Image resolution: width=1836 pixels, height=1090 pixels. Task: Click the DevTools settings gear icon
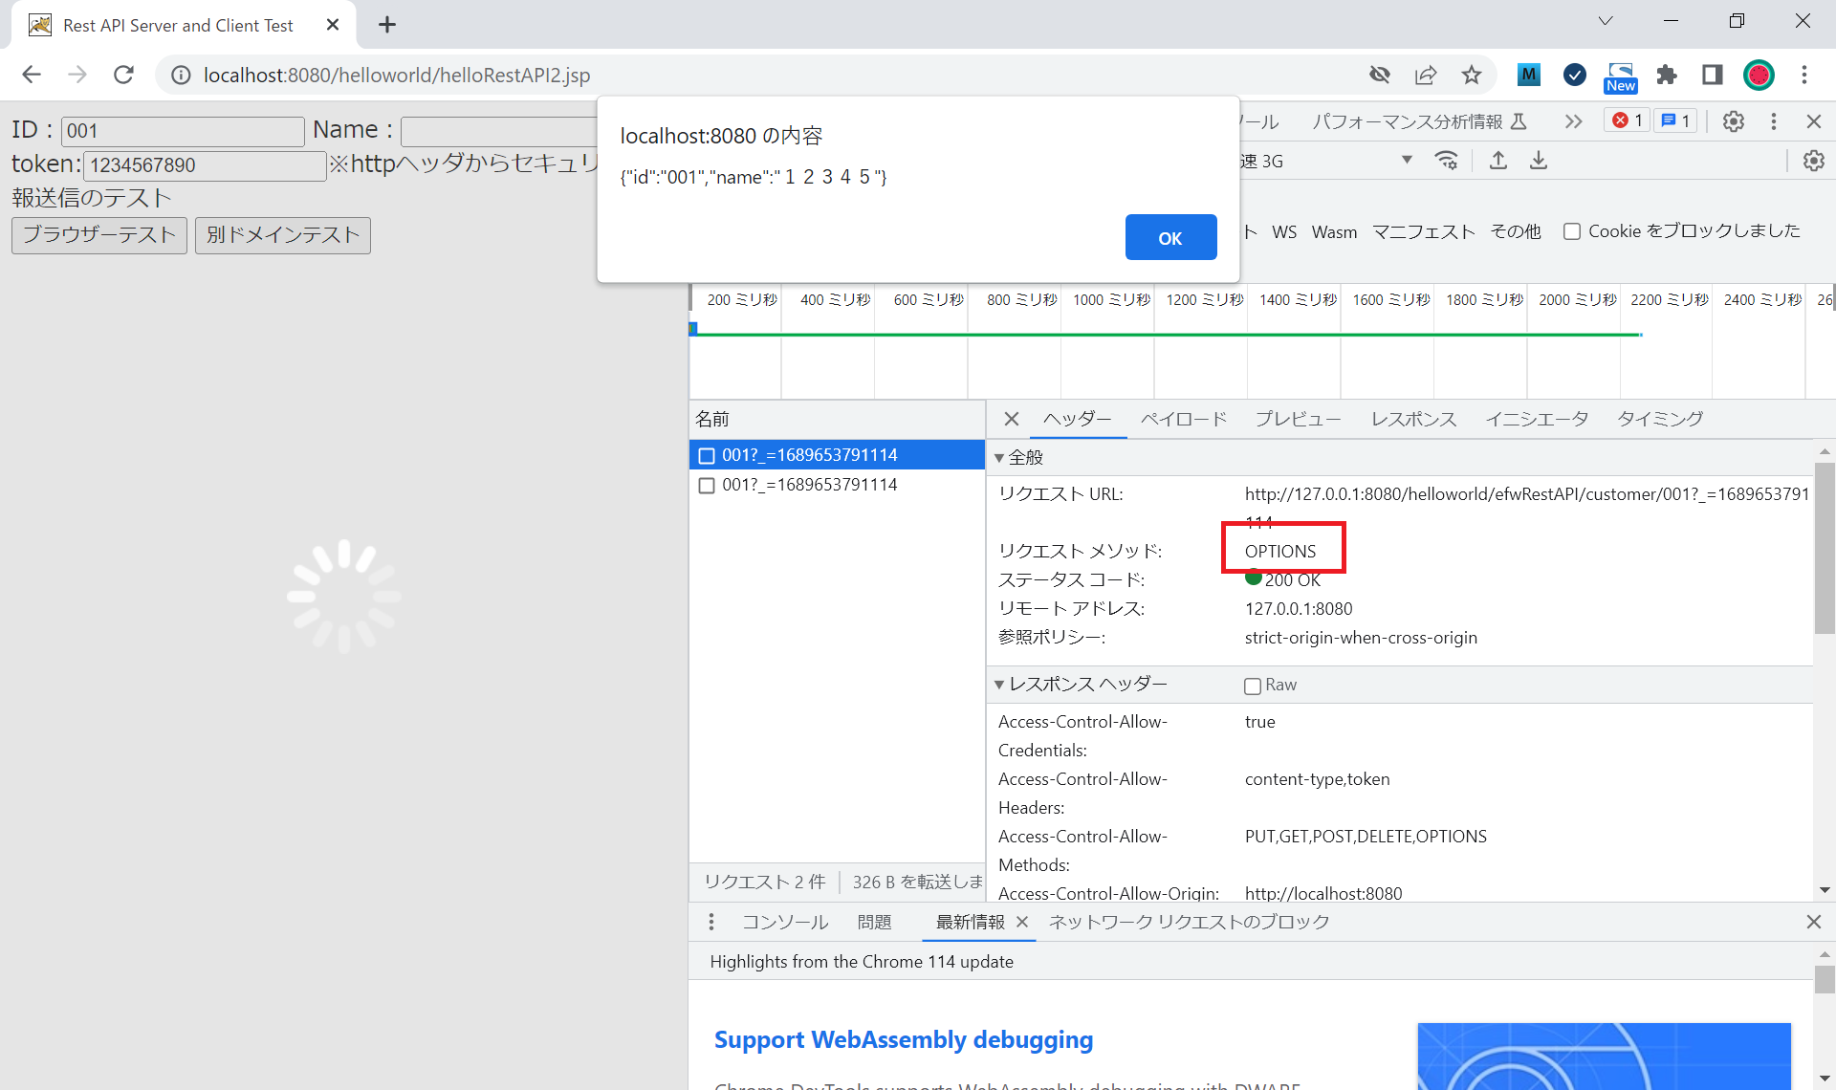1733,121
